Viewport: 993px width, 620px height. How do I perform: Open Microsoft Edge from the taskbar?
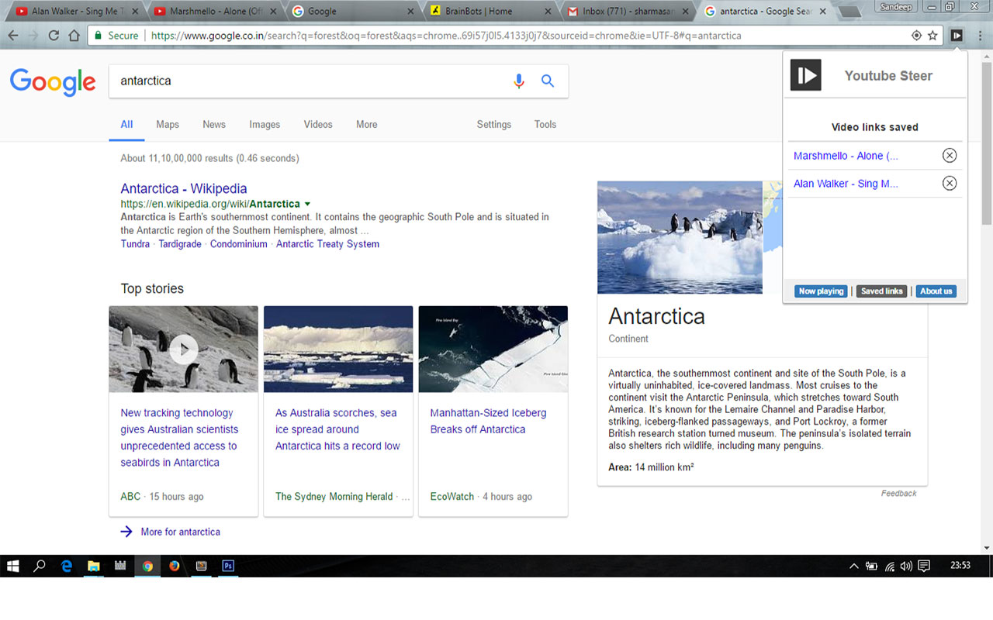(67, 566)
